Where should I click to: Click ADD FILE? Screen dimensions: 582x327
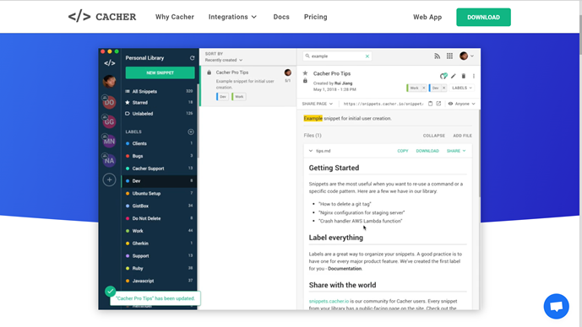point(462,136)
